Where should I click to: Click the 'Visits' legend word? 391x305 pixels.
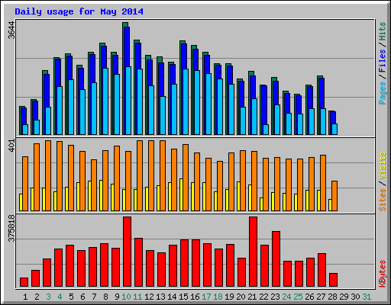383,165
